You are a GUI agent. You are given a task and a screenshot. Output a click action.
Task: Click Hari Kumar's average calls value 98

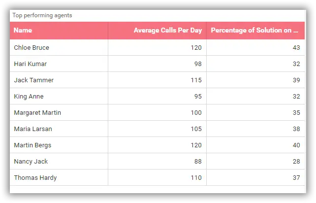[x=198, y=64]
